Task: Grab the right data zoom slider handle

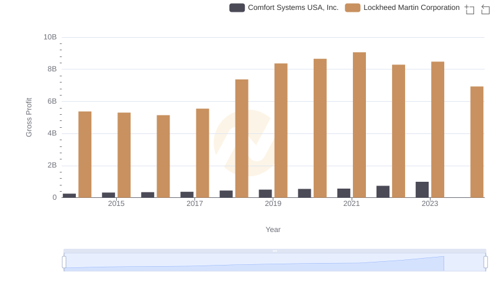Action: [486, 262]
